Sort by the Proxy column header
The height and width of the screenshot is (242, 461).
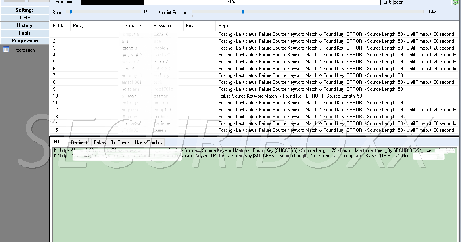[95, 26]
